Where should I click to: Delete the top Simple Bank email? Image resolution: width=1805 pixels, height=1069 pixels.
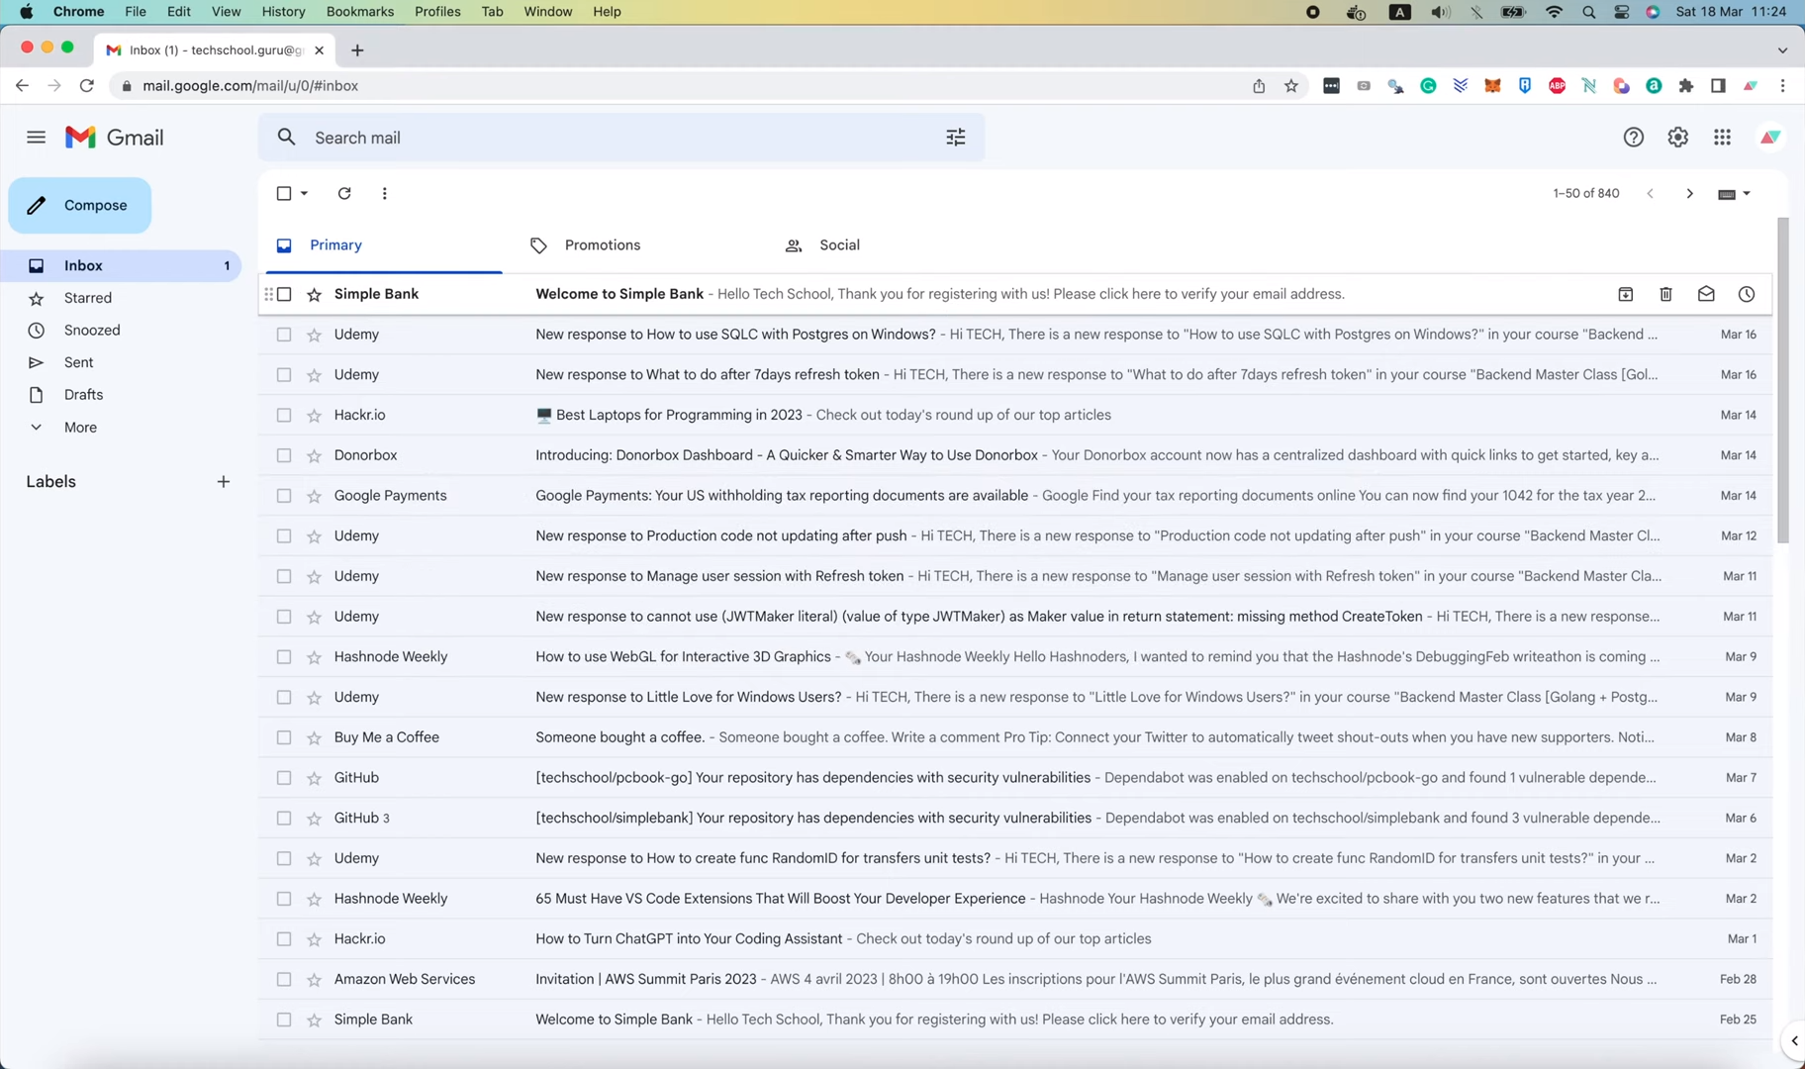coord(1665,294)
